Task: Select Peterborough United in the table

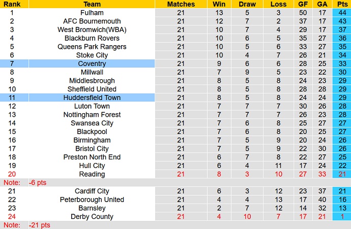Action: (92, 200)
